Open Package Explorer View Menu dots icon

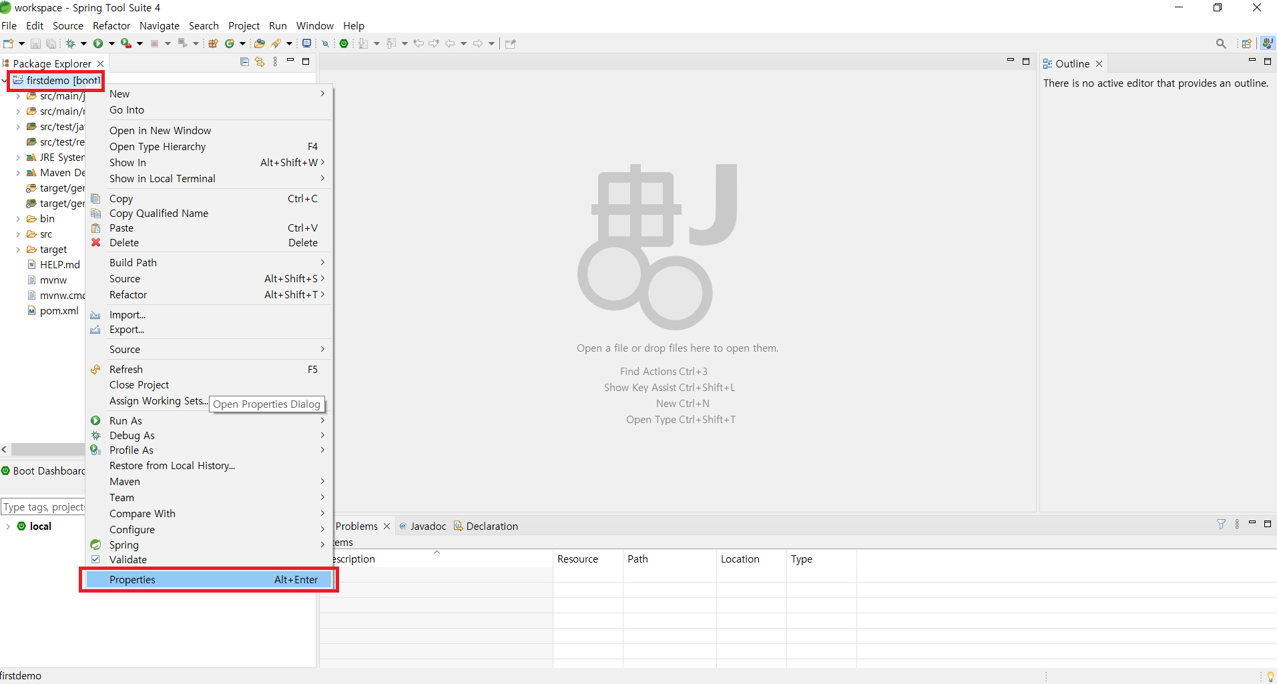pos(275,62)
